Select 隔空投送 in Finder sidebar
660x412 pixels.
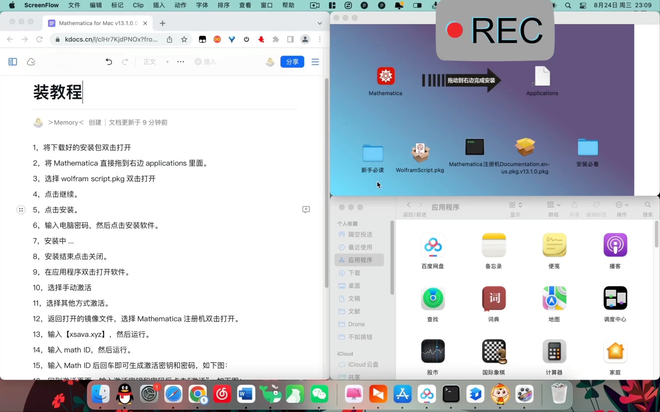(359, 234)
